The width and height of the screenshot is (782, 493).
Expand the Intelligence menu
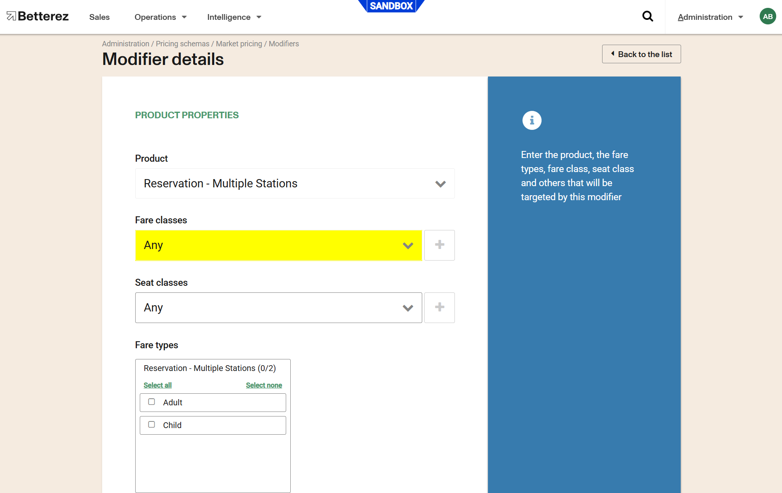(x=234, y=17)
